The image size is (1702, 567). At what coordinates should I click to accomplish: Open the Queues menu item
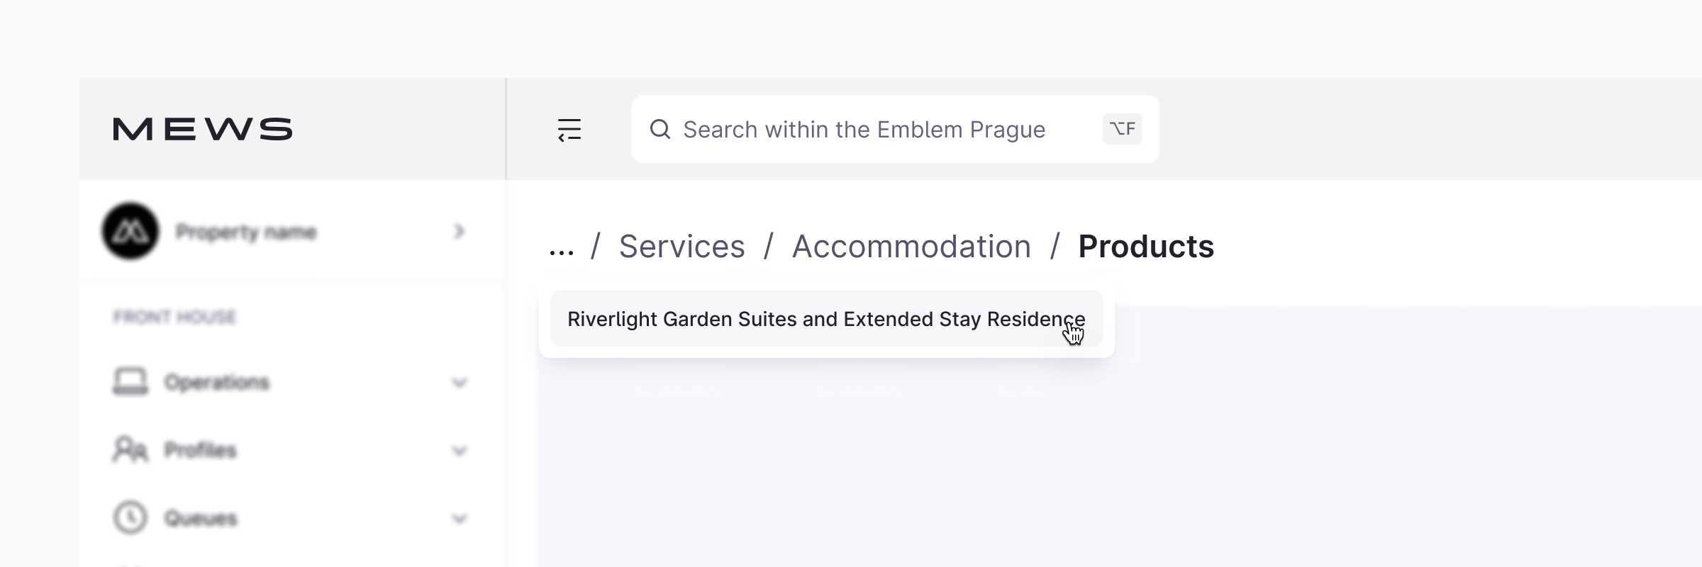pos(201,518)
